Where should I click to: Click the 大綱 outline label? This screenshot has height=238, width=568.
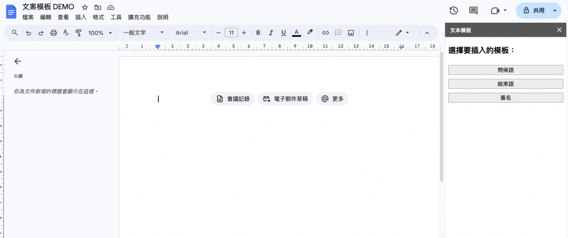(x=18, y=76)
